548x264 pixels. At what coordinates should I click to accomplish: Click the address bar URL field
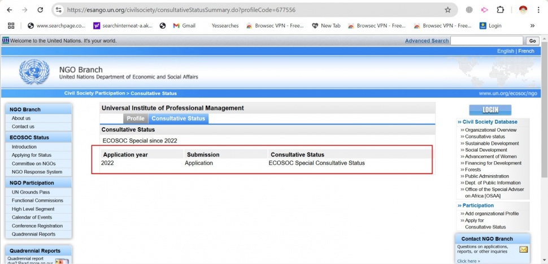253,10
